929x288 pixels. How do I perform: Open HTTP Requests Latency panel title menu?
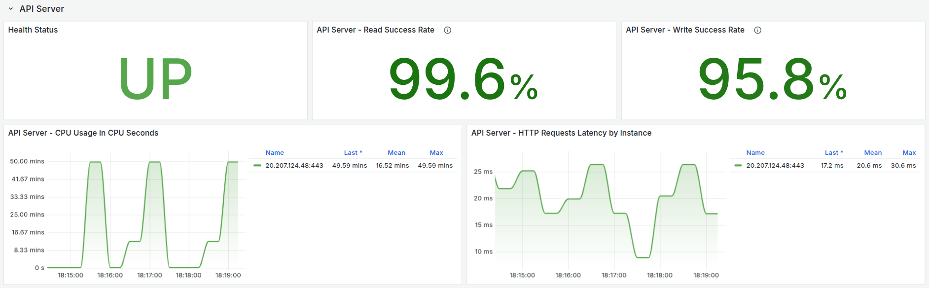[x=561, y=133]
